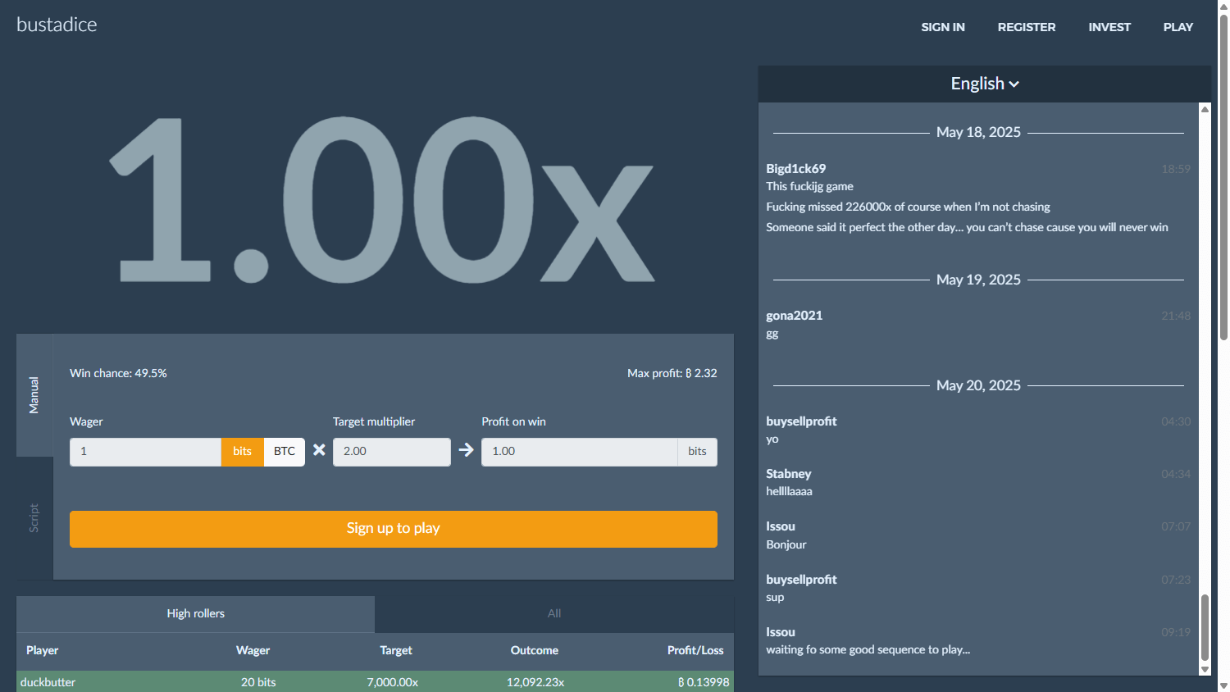Click PLAY in the top navigation
Screen dimensions: 1230x692
(1178, 27)
